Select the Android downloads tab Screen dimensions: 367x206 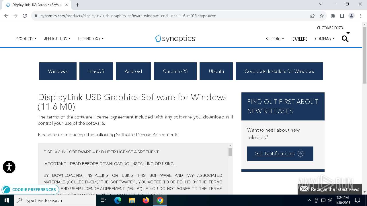click(x=133, y=71)
